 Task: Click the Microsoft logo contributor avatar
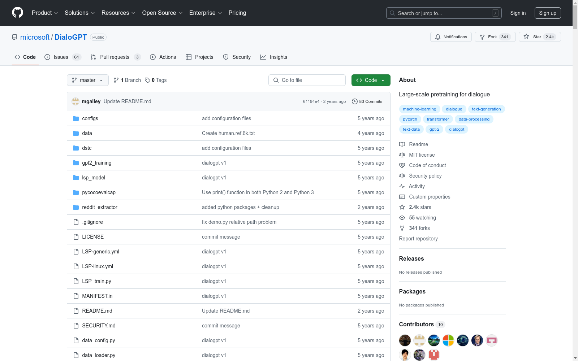pyautogui.click(x=448, y=340)
